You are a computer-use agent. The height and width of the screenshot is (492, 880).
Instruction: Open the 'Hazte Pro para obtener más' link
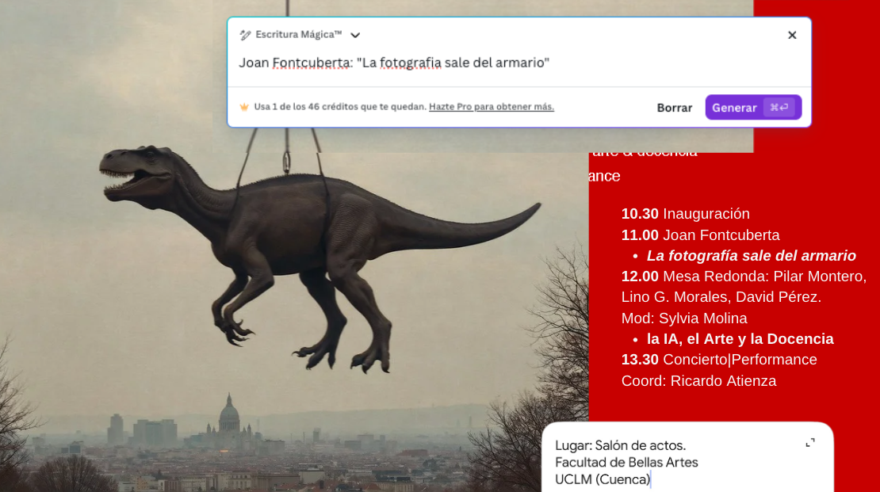click(x=491, y=107)
